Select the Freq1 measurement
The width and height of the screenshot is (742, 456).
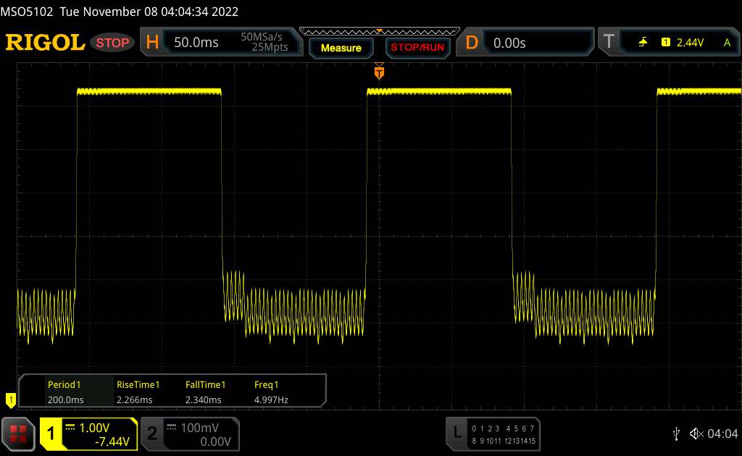[266, 384]
